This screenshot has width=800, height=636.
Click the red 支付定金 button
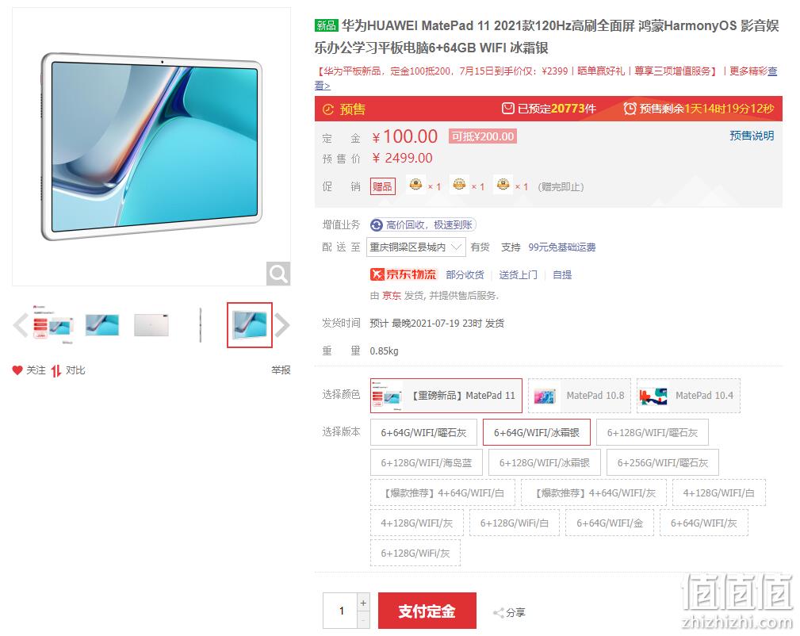[427, 611]
